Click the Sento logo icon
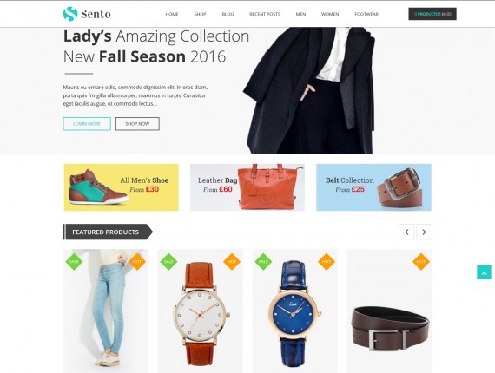Screen dimensions: 495x373 (x=70, y=14)
